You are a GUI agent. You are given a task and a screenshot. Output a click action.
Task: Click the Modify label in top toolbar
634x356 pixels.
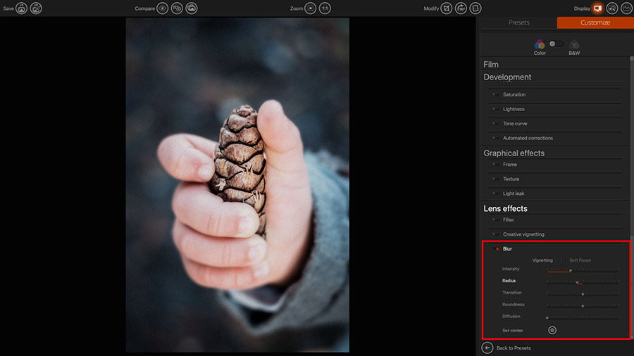[x=431, y=8]
